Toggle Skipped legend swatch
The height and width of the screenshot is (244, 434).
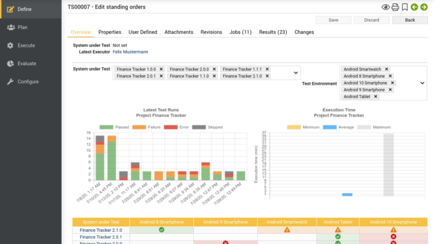[199, 127]
